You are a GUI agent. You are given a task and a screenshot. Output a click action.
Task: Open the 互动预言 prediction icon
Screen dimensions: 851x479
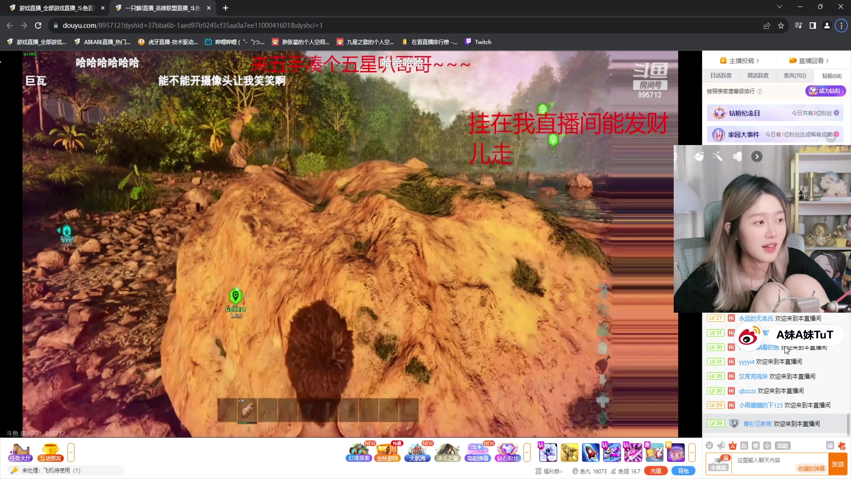coord(50,452)
